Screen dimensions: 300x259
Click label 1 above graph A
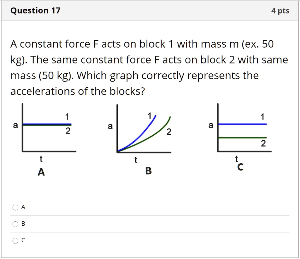[x=67, y=116]
